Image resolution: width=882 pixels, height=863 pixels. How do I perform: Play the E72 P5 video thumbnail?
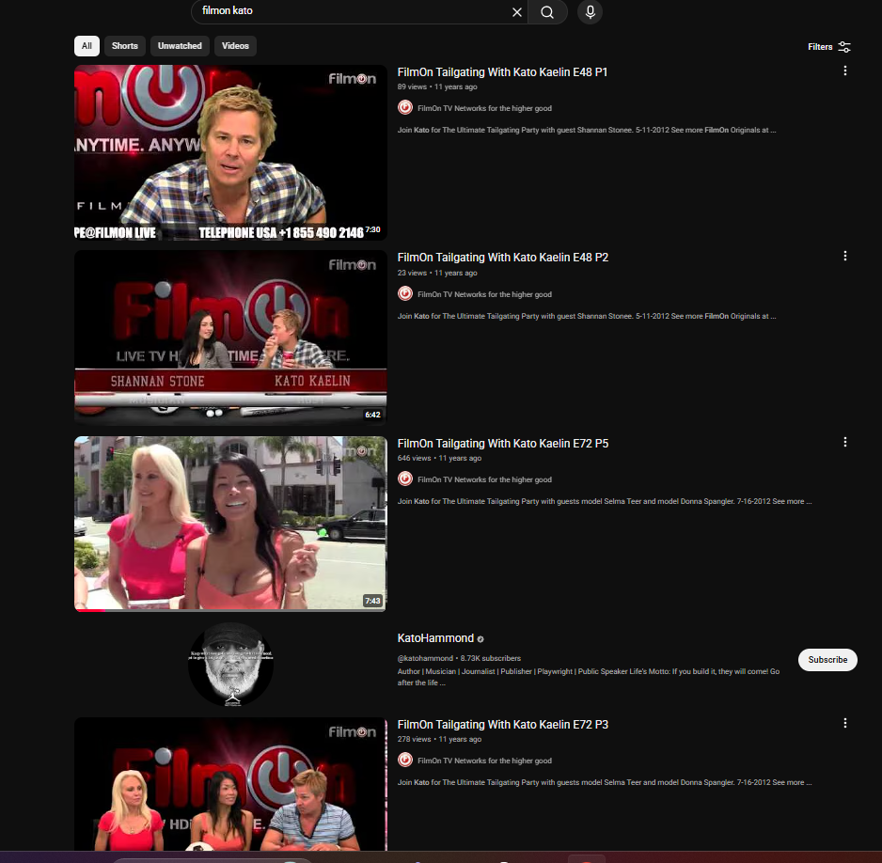pos(230,524)
